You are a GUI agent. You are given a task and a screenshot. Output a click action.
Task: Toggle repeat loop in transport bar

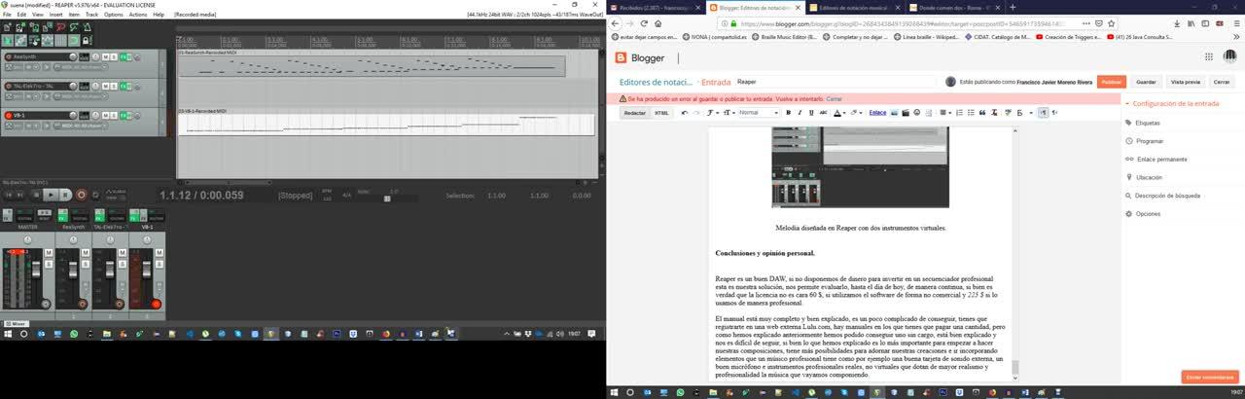[95, 195]
